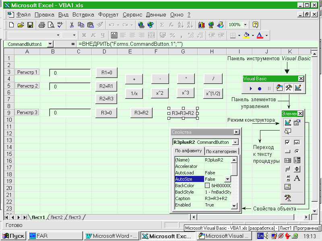Select the Option Button control tool
Screen dimensions: 322x241
click(x=297, y=151)
